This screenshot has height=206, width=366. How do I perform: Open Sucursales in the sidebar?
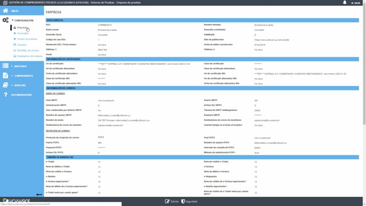[23, 33]
